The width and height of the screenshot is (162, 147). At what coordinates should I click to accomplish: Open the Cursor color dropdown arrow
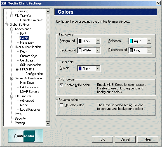(x=98, y=68)
